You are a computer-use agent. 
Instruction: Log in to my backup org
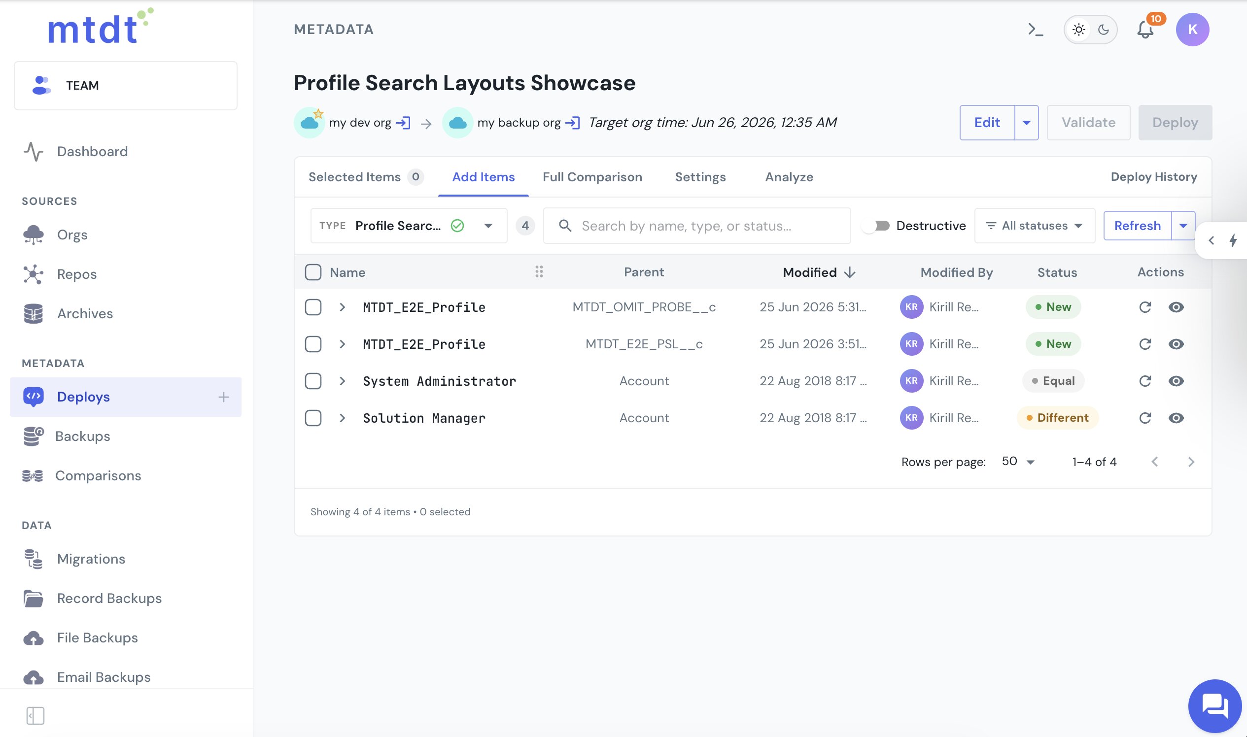[x=572, y=123]
